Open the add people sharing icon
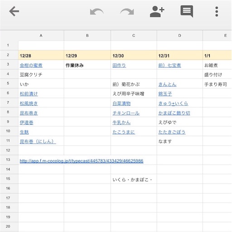The image size is (232, 232). [157, 11]
